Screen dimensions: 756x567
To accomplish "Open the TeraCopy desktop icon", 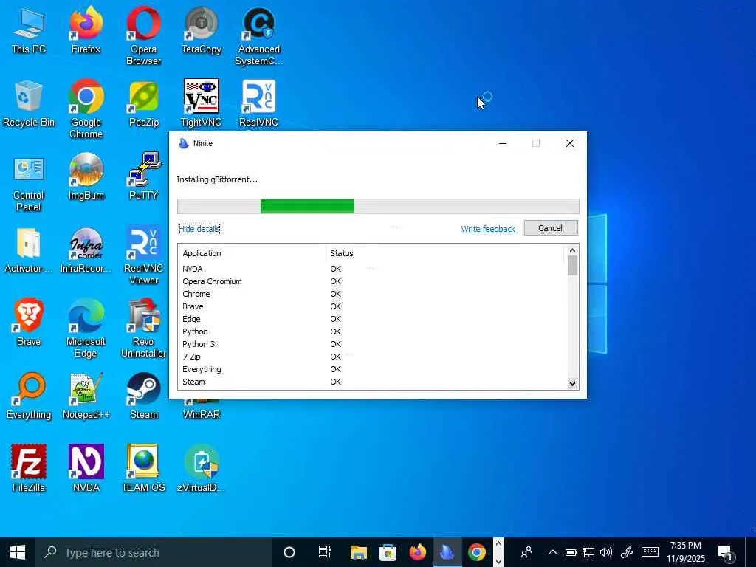I will 201,26.
